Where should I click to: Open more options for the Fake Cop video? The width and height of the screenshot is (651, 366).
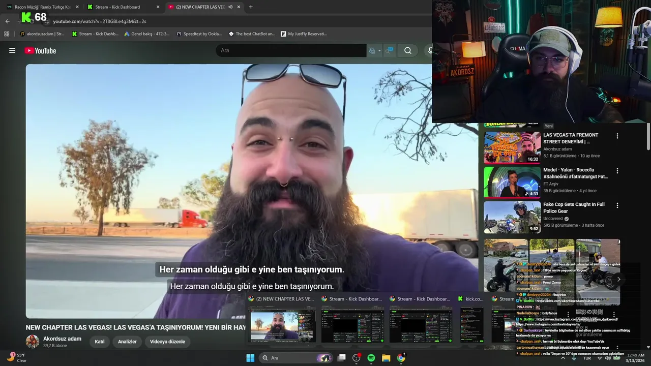tap(617, 205)
